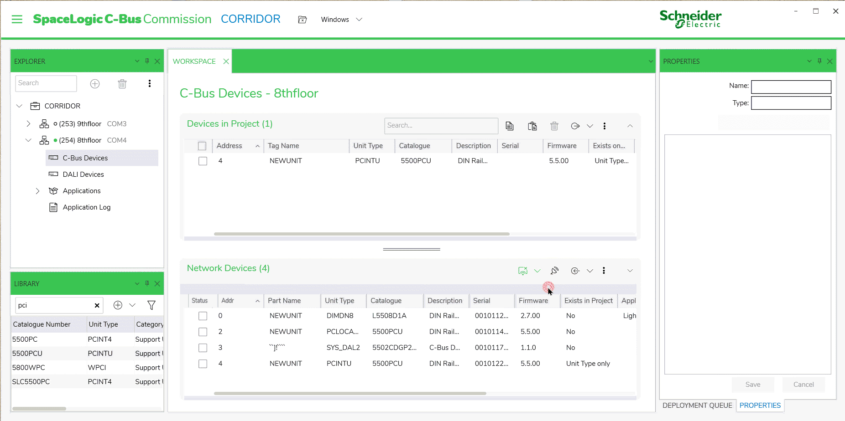The width and height of the screenshot is (845, 421).
Task: Click the Name field in Properties
Action: point(791,87)
